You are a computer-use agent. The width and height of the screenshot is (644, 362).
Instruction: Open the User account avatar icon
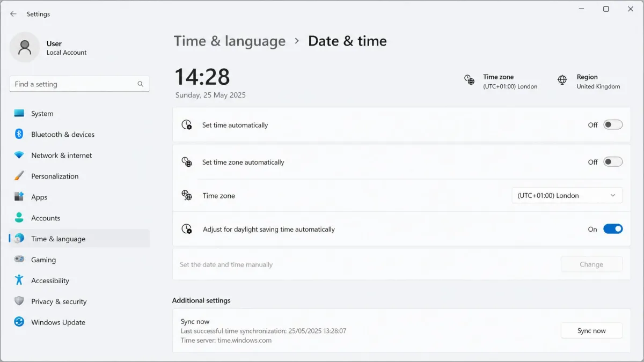24,47
